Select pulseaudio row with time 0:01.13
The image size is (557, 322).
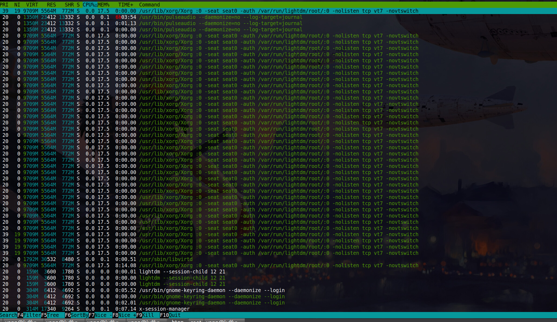pyautogui.click(x=278, y=23)
